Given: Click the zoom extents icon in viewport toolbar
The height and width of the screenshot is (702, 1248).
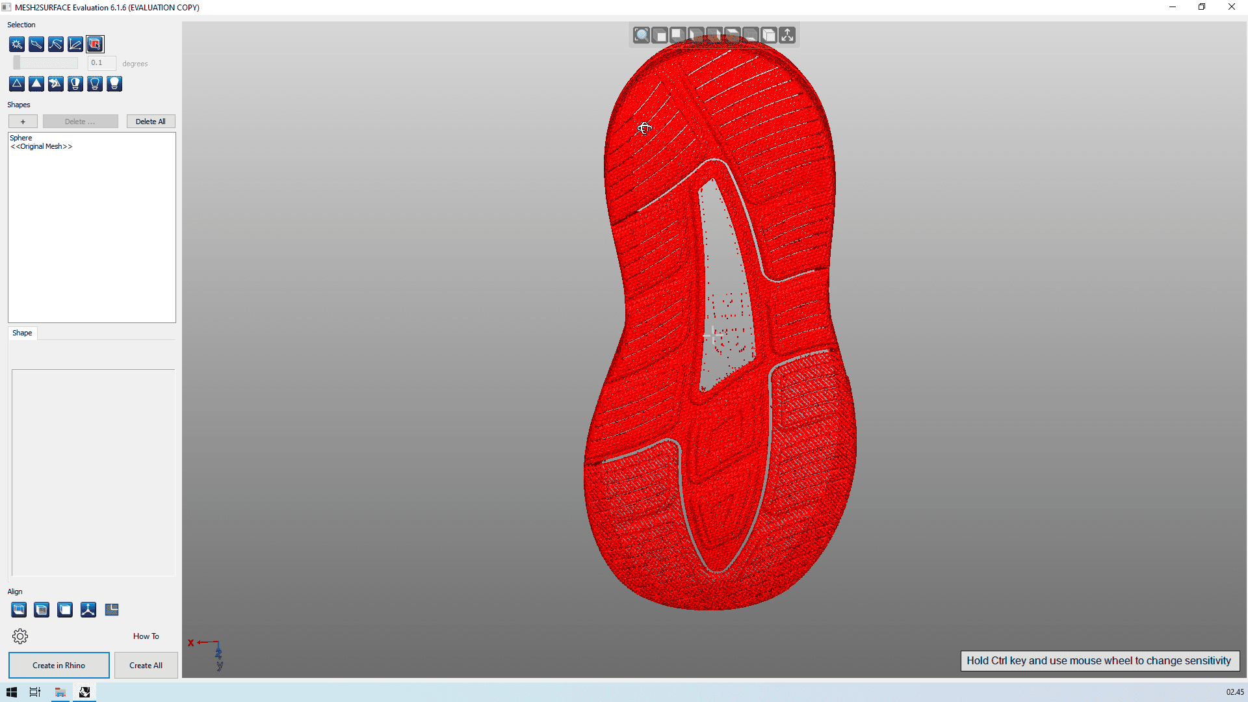Looking at the screenshot, I should click(x=641, y=35).
